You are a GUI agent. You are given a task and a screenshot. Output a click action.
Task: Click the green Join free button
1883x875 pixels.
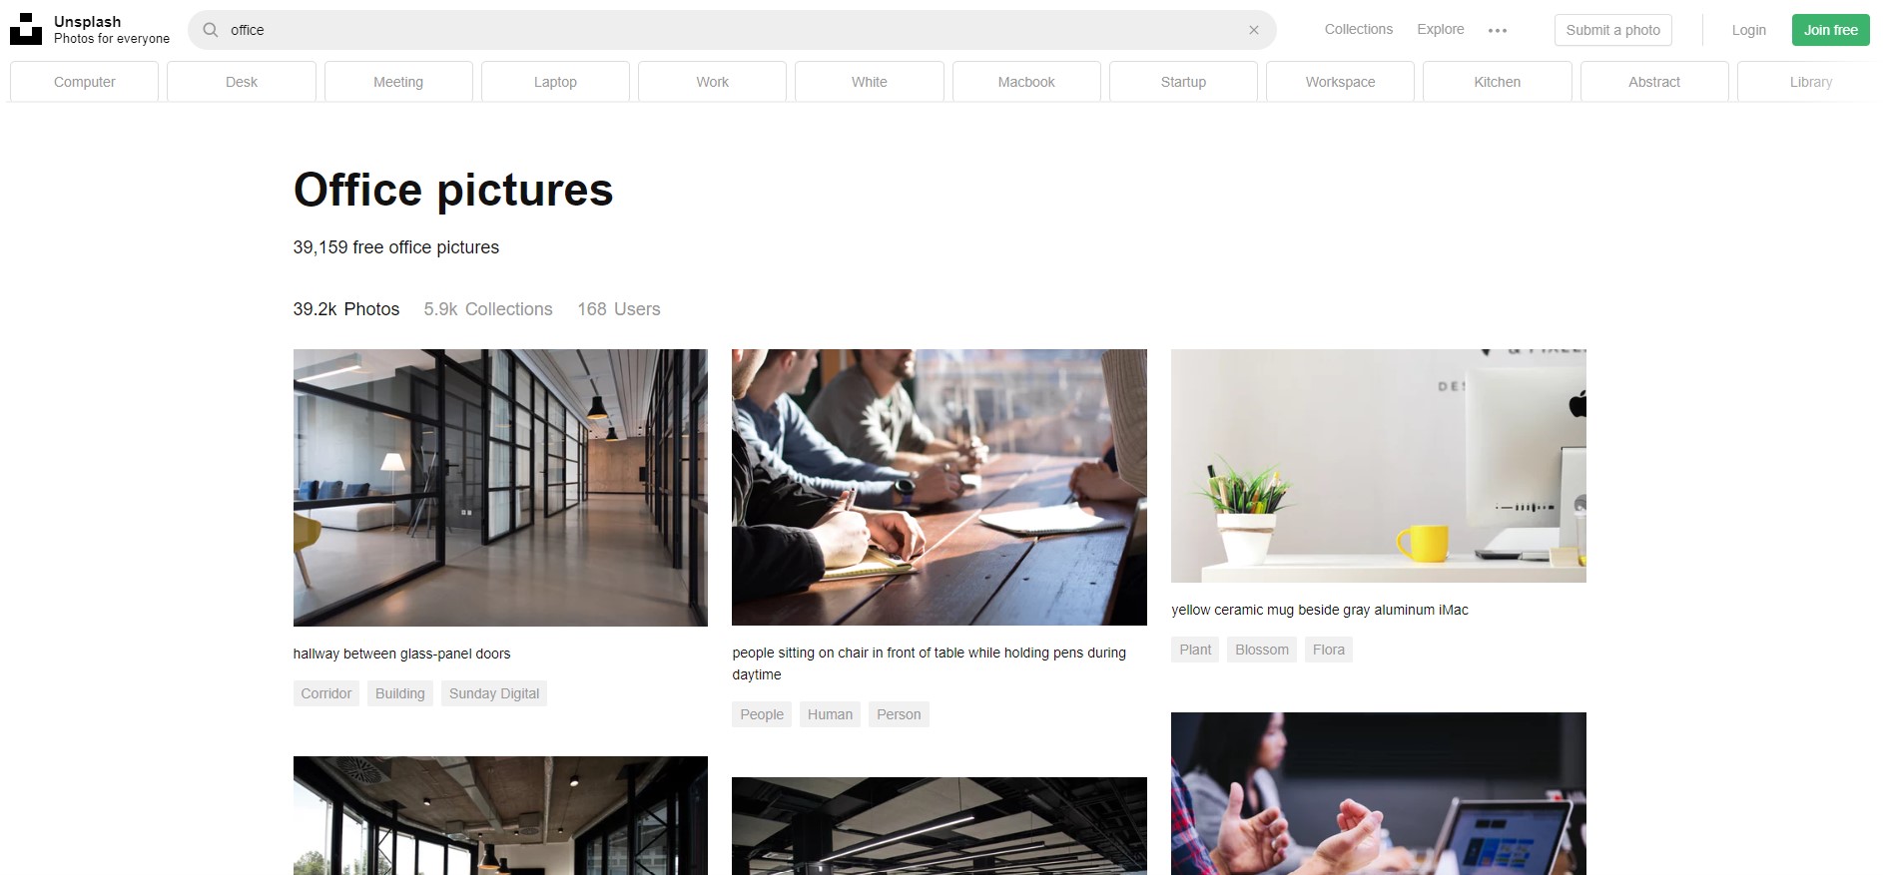click(1830, 30)
